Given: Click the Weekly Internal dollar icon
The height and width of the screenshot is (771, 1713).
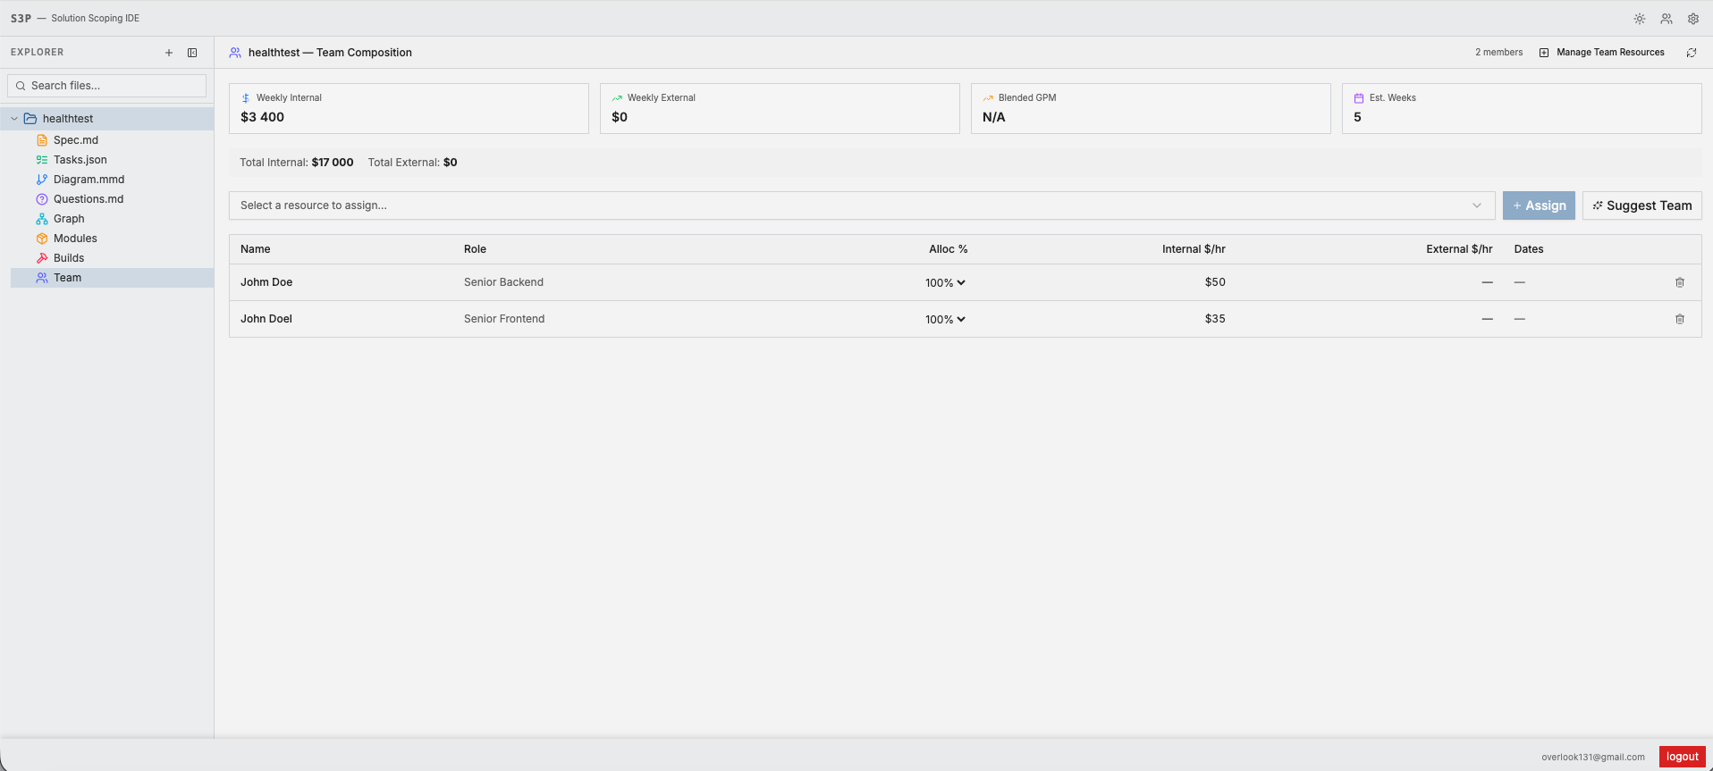Looking at the screenshot, I should pos(246,98).
